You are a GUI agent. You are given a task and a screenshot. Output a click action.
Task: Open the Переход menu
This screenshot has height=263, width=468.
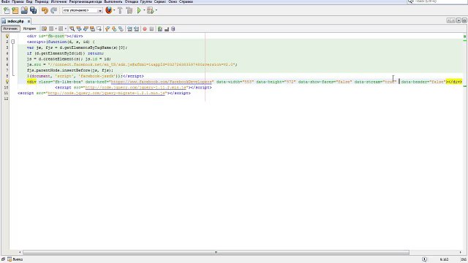(42, 1)
